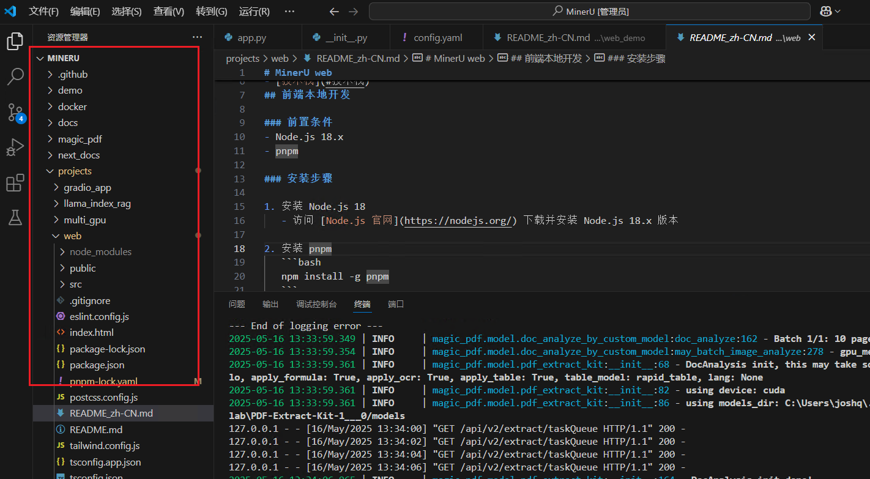The image size is (870, 479).
Task: Follow the https://nodejs.org/ link in editor
Action: point(458,220)
